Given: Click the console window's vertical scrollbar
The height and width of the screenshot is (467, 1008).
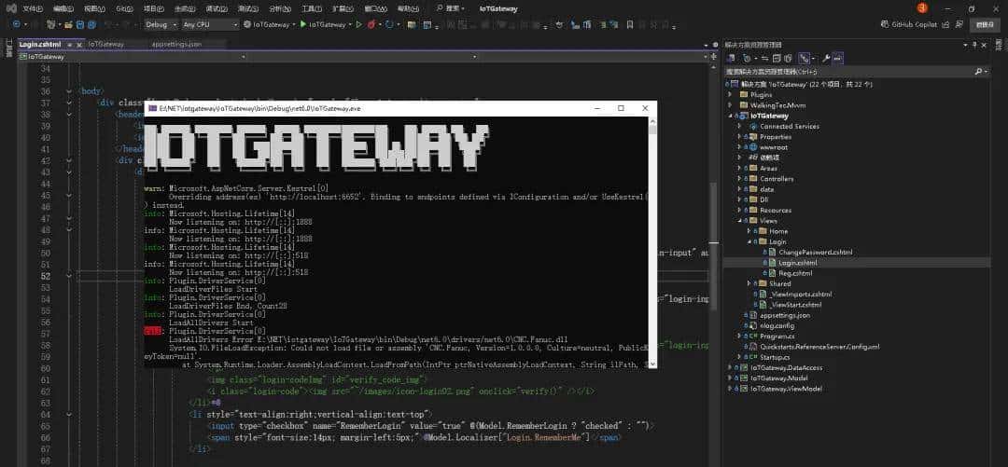Looking at the screenshot, I should click(x=653, y=240).
